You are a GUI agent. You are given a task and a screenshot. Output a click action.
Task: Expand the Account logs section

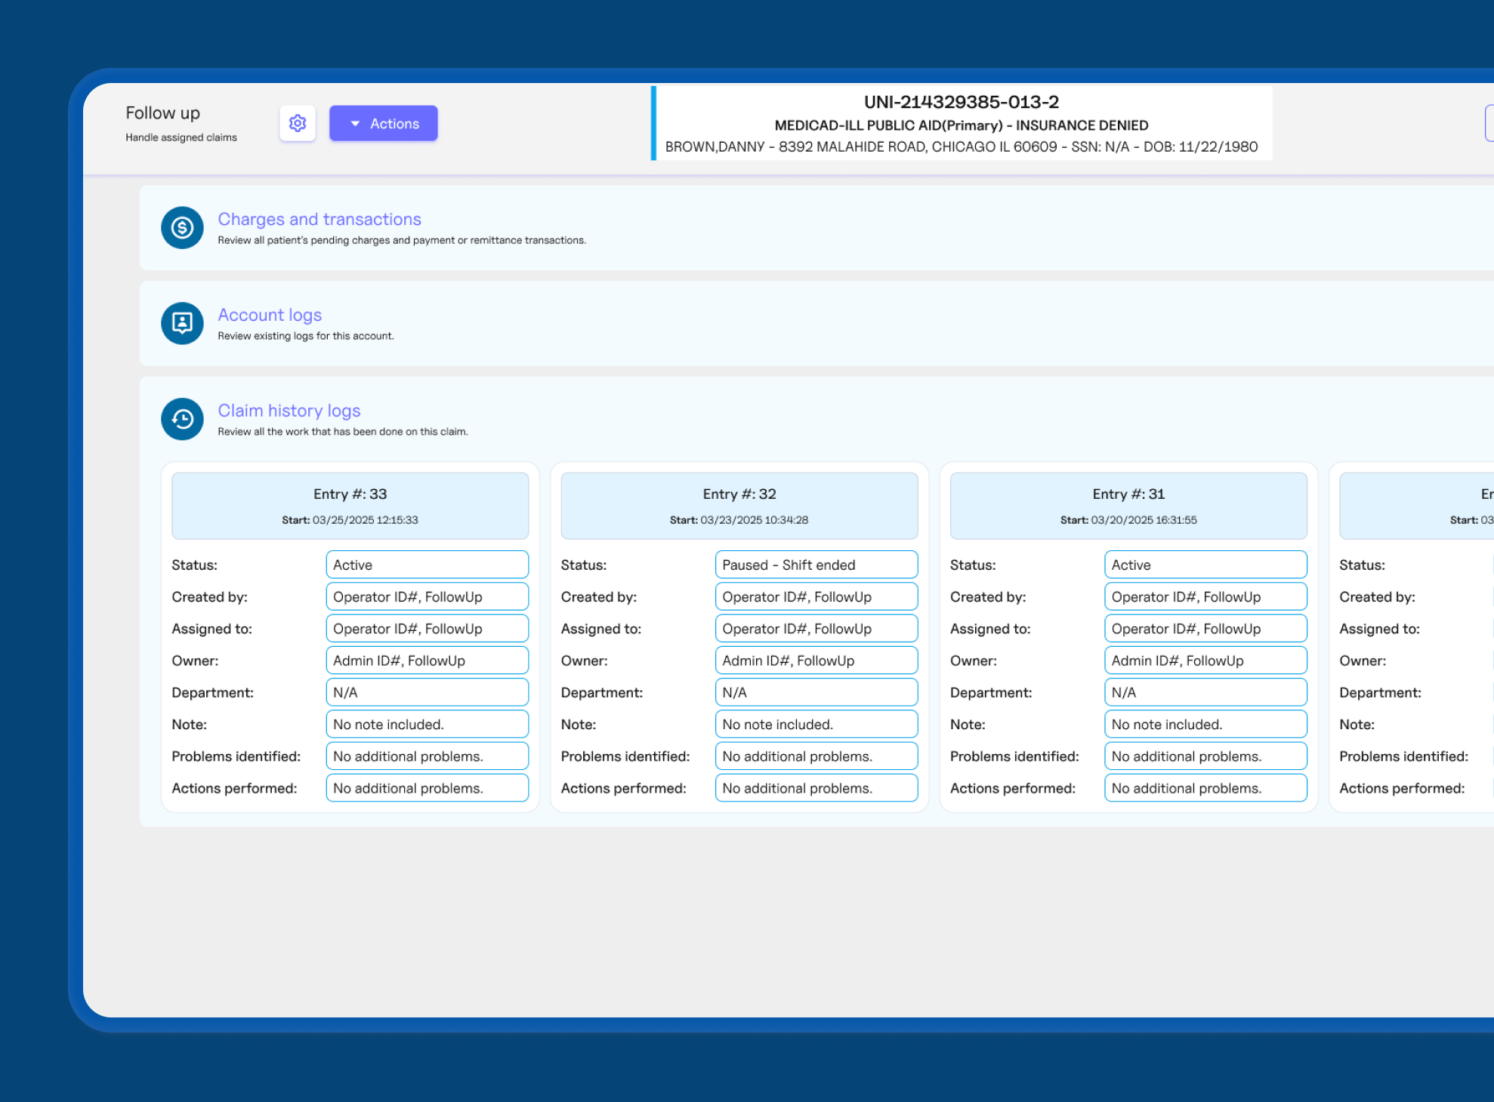270,315
